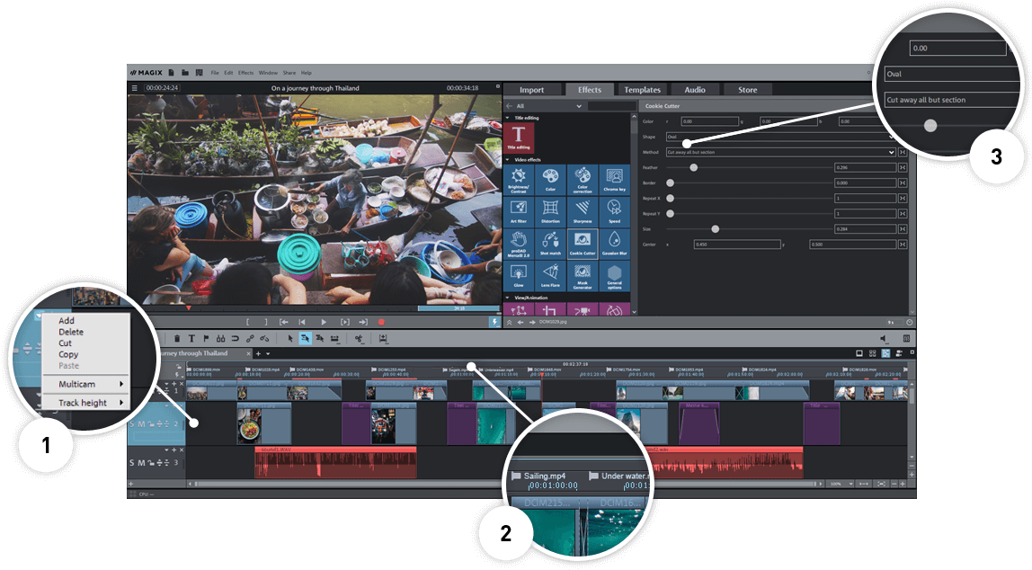Select the Cookie Cutter video effect
This screenshot has height=570, width=1032.
point(584,244)
